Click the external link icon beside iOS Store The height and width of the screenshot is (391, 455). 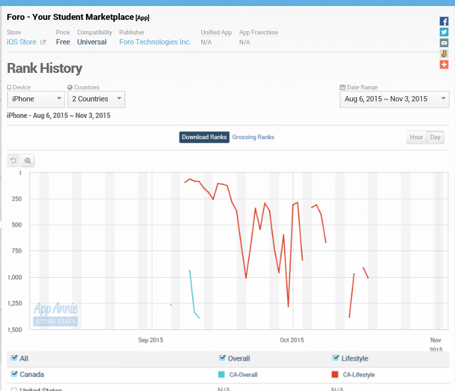click(43, 42)
